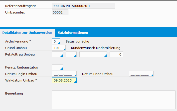Image resolution: width=177 pixels, height=111 pixels.
Task: Click the first Ref.Auftrag Umbau field
Action: [57, 54]
